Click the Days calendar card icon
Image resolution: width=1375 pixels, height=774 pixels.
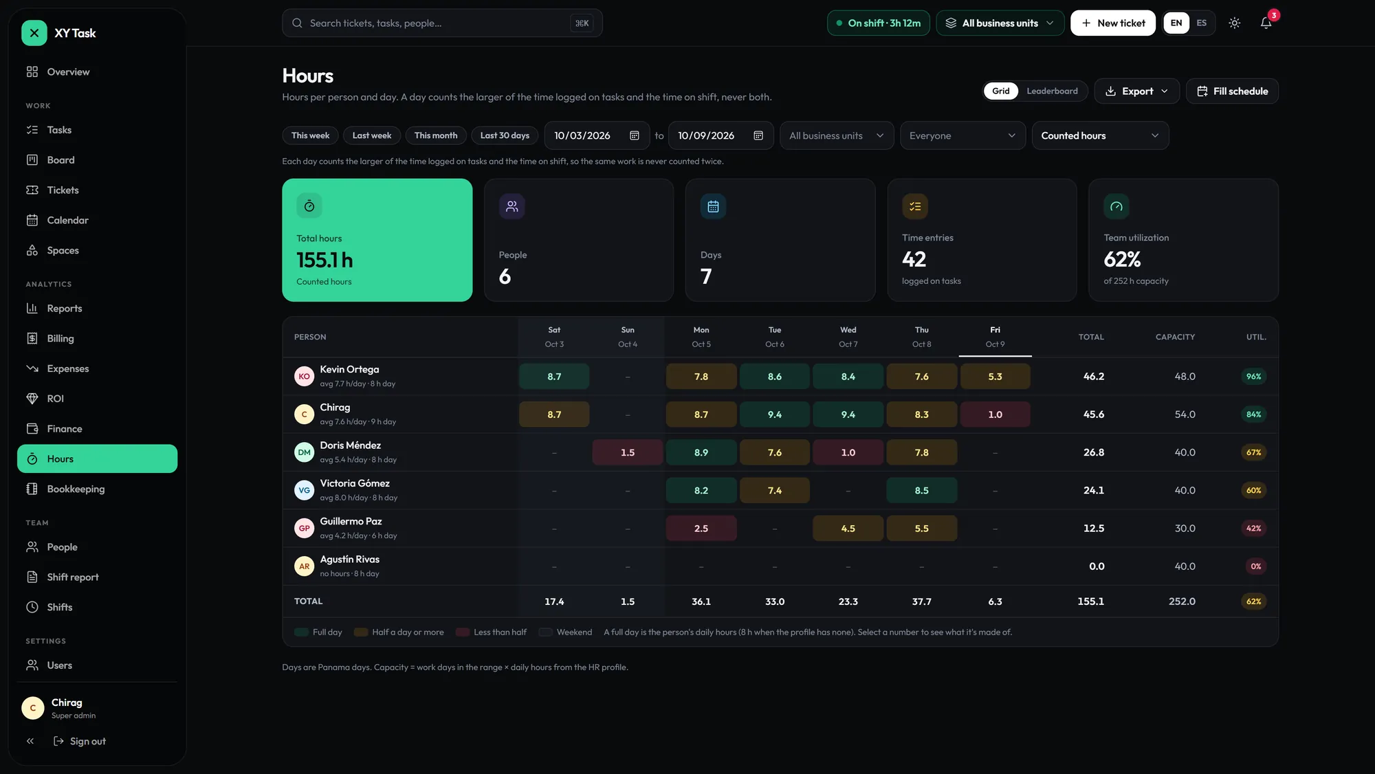coord(713,206)
